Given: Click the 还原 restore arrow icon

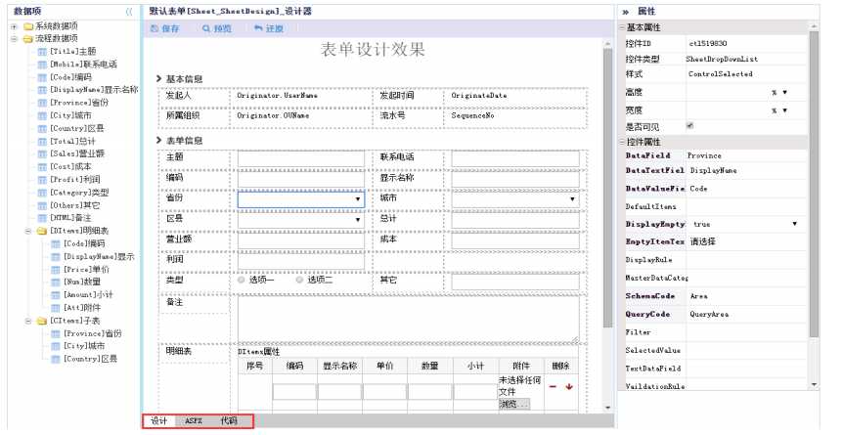Looking at the screenshot, I should [258, 28].
